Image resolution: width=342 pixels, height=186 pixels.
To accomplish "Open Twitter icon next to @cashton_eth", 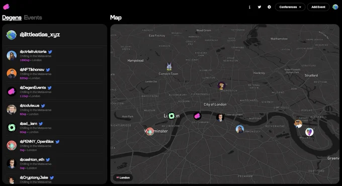I will (48, 160).
